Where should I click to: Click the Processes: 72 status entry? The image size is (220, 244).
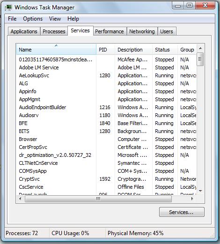pyautogui.click(x=22, y=233)
